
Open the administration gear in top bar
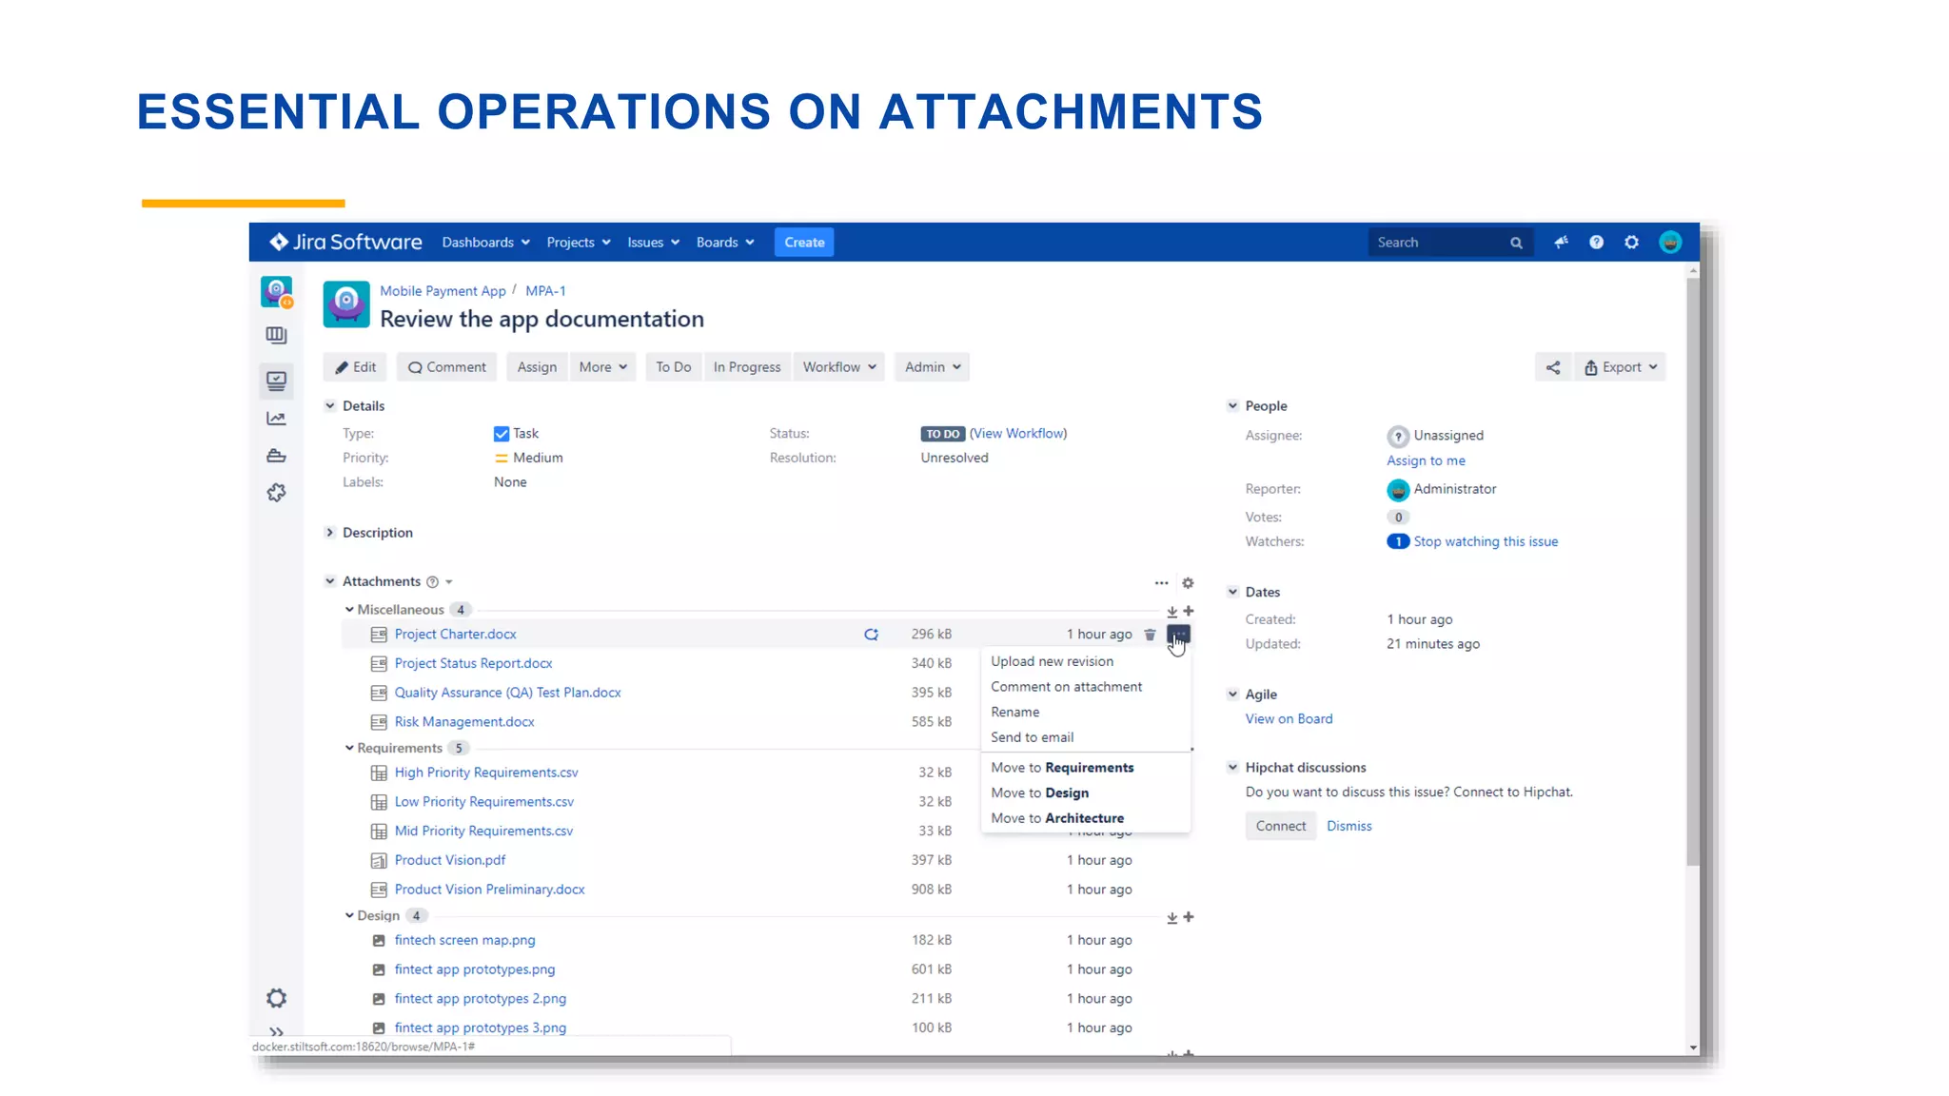click(x=1631, y=243)
